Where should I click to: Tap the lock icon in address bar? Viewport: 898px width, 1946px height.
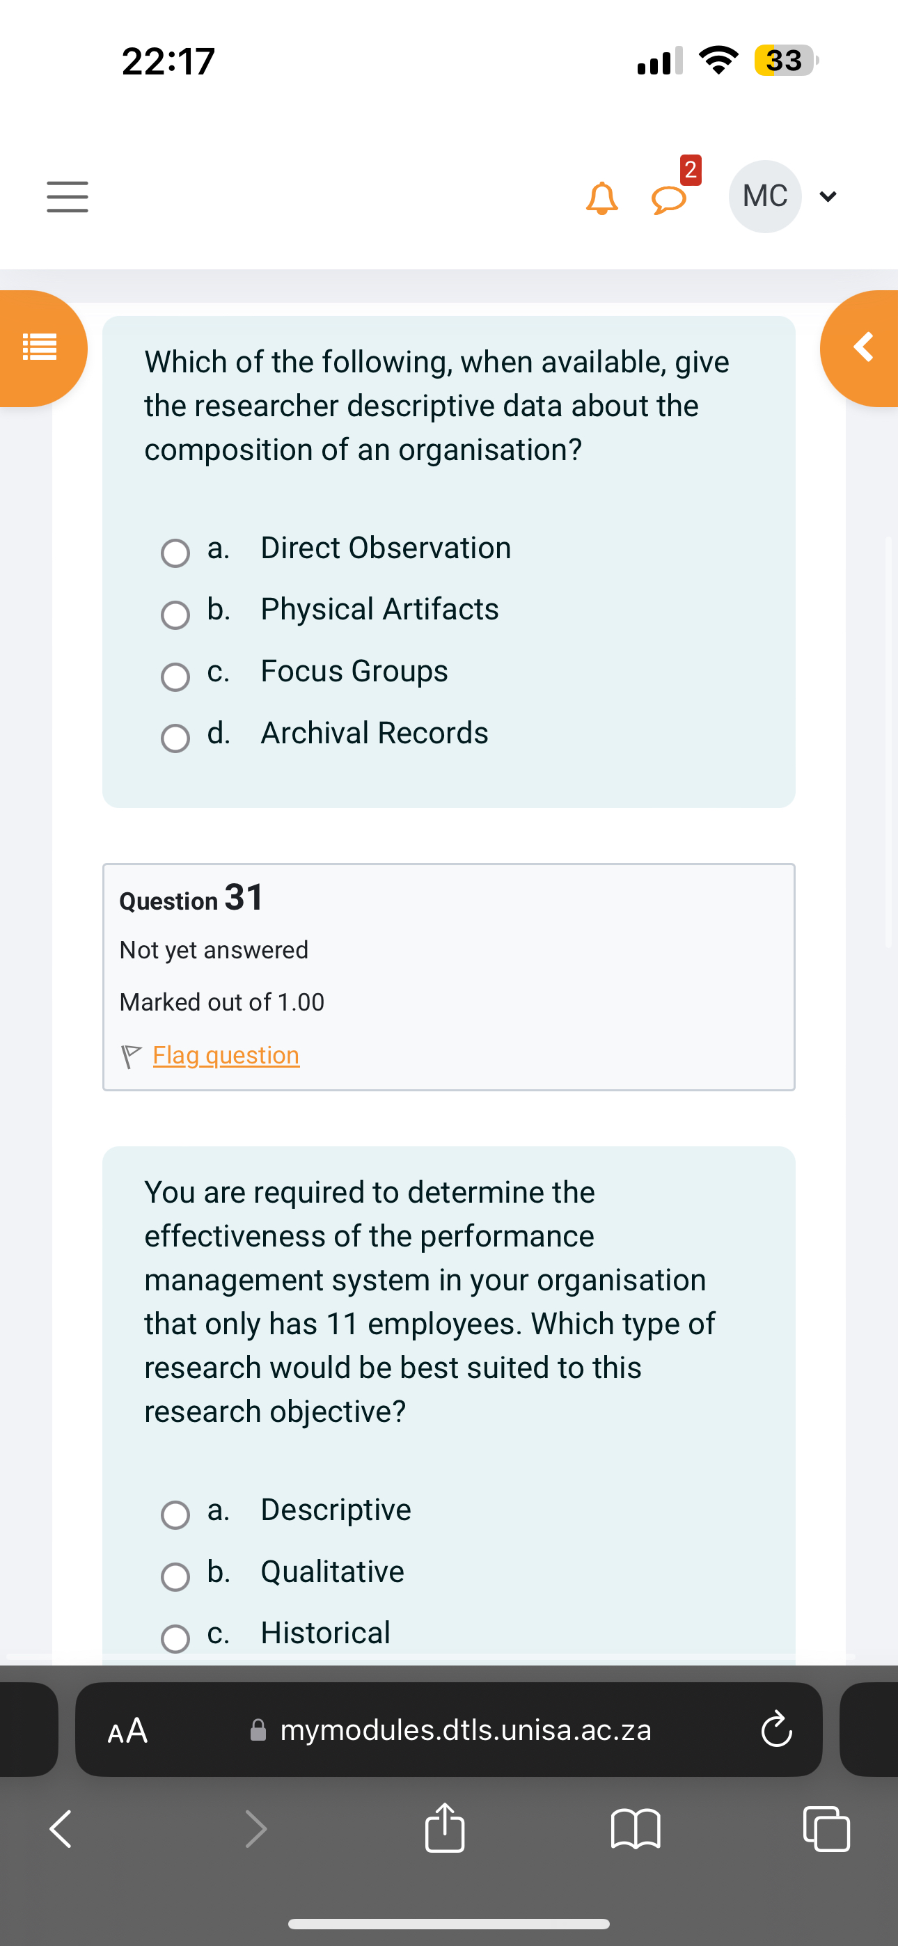click(258, 1730)
